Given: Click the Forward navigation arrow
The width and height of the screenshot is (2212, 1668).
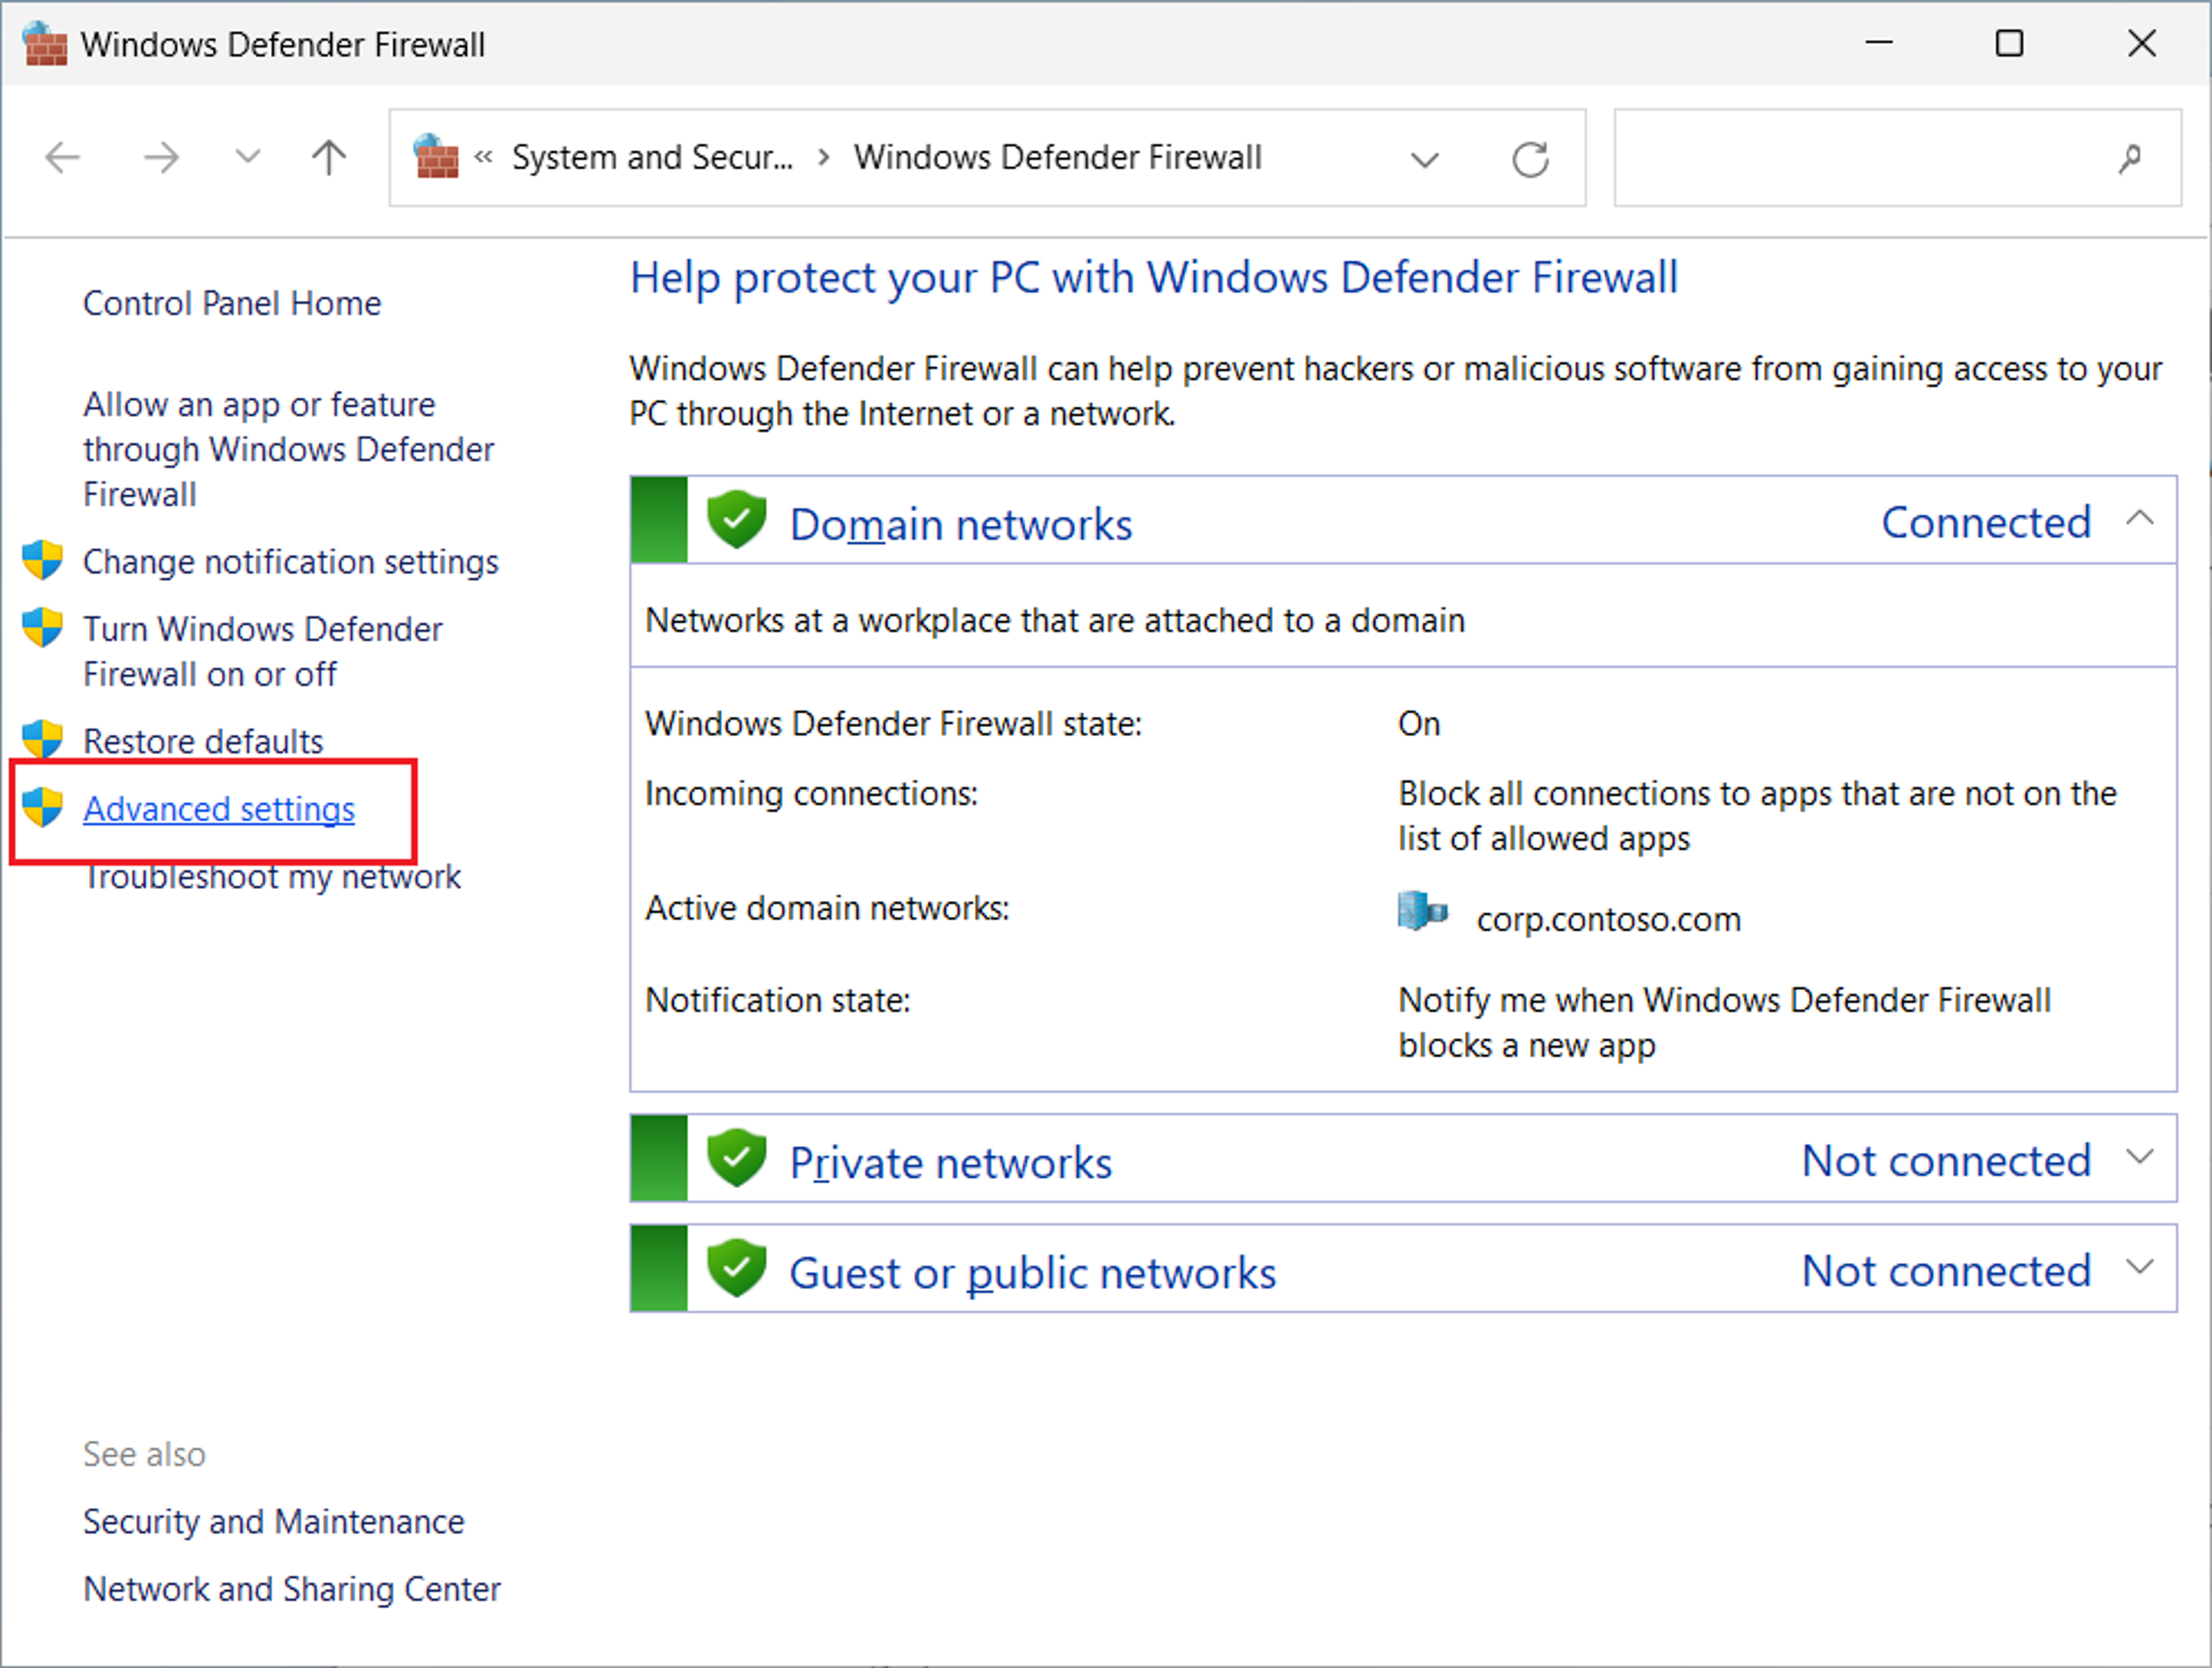Looking at the screenshot, I should point(160,158).
